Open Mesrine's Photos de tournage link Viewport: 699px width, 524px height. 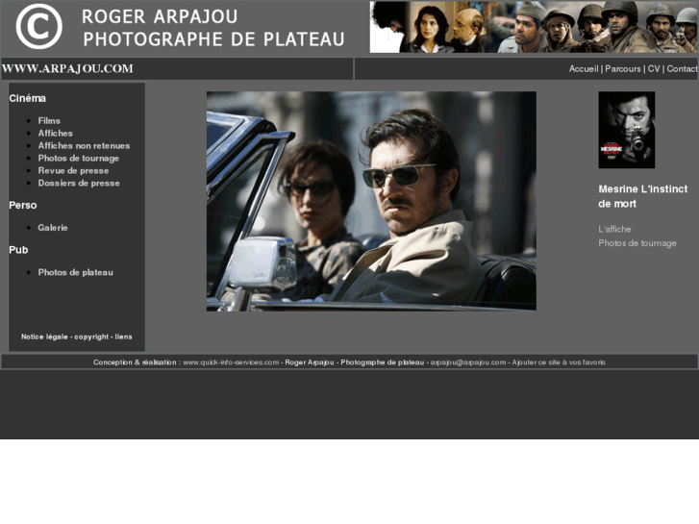click(x=637, y=243)
